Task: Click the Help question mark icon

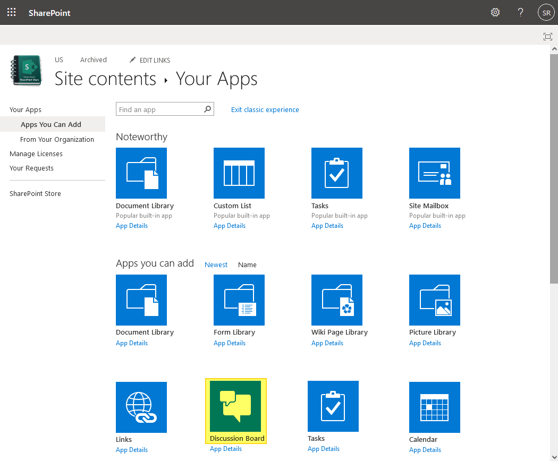Action: 520,12
